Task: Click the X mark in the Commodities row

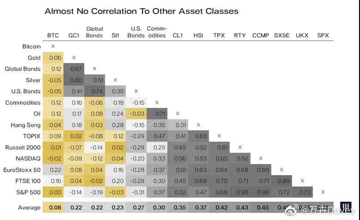Action: [157, 102]
